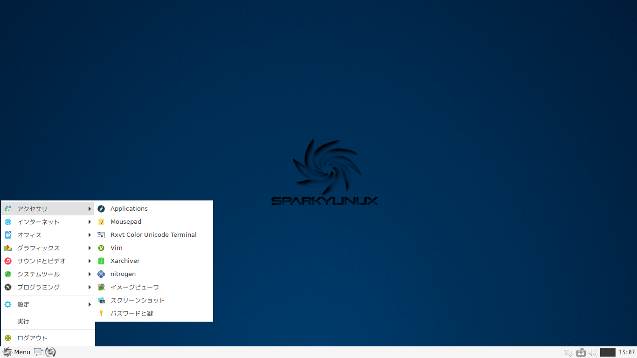Choose 実行 from the menu
The height and width of the screenshot is (358, 637).
click(48, 321)
